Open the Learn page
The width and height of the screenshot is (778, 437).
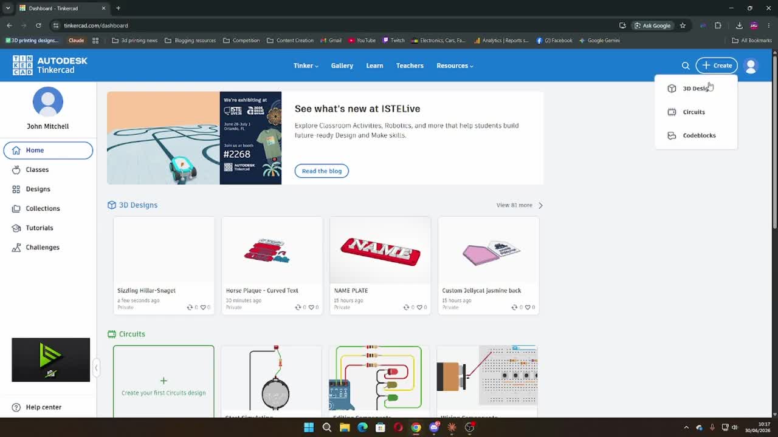coord(374,66)
